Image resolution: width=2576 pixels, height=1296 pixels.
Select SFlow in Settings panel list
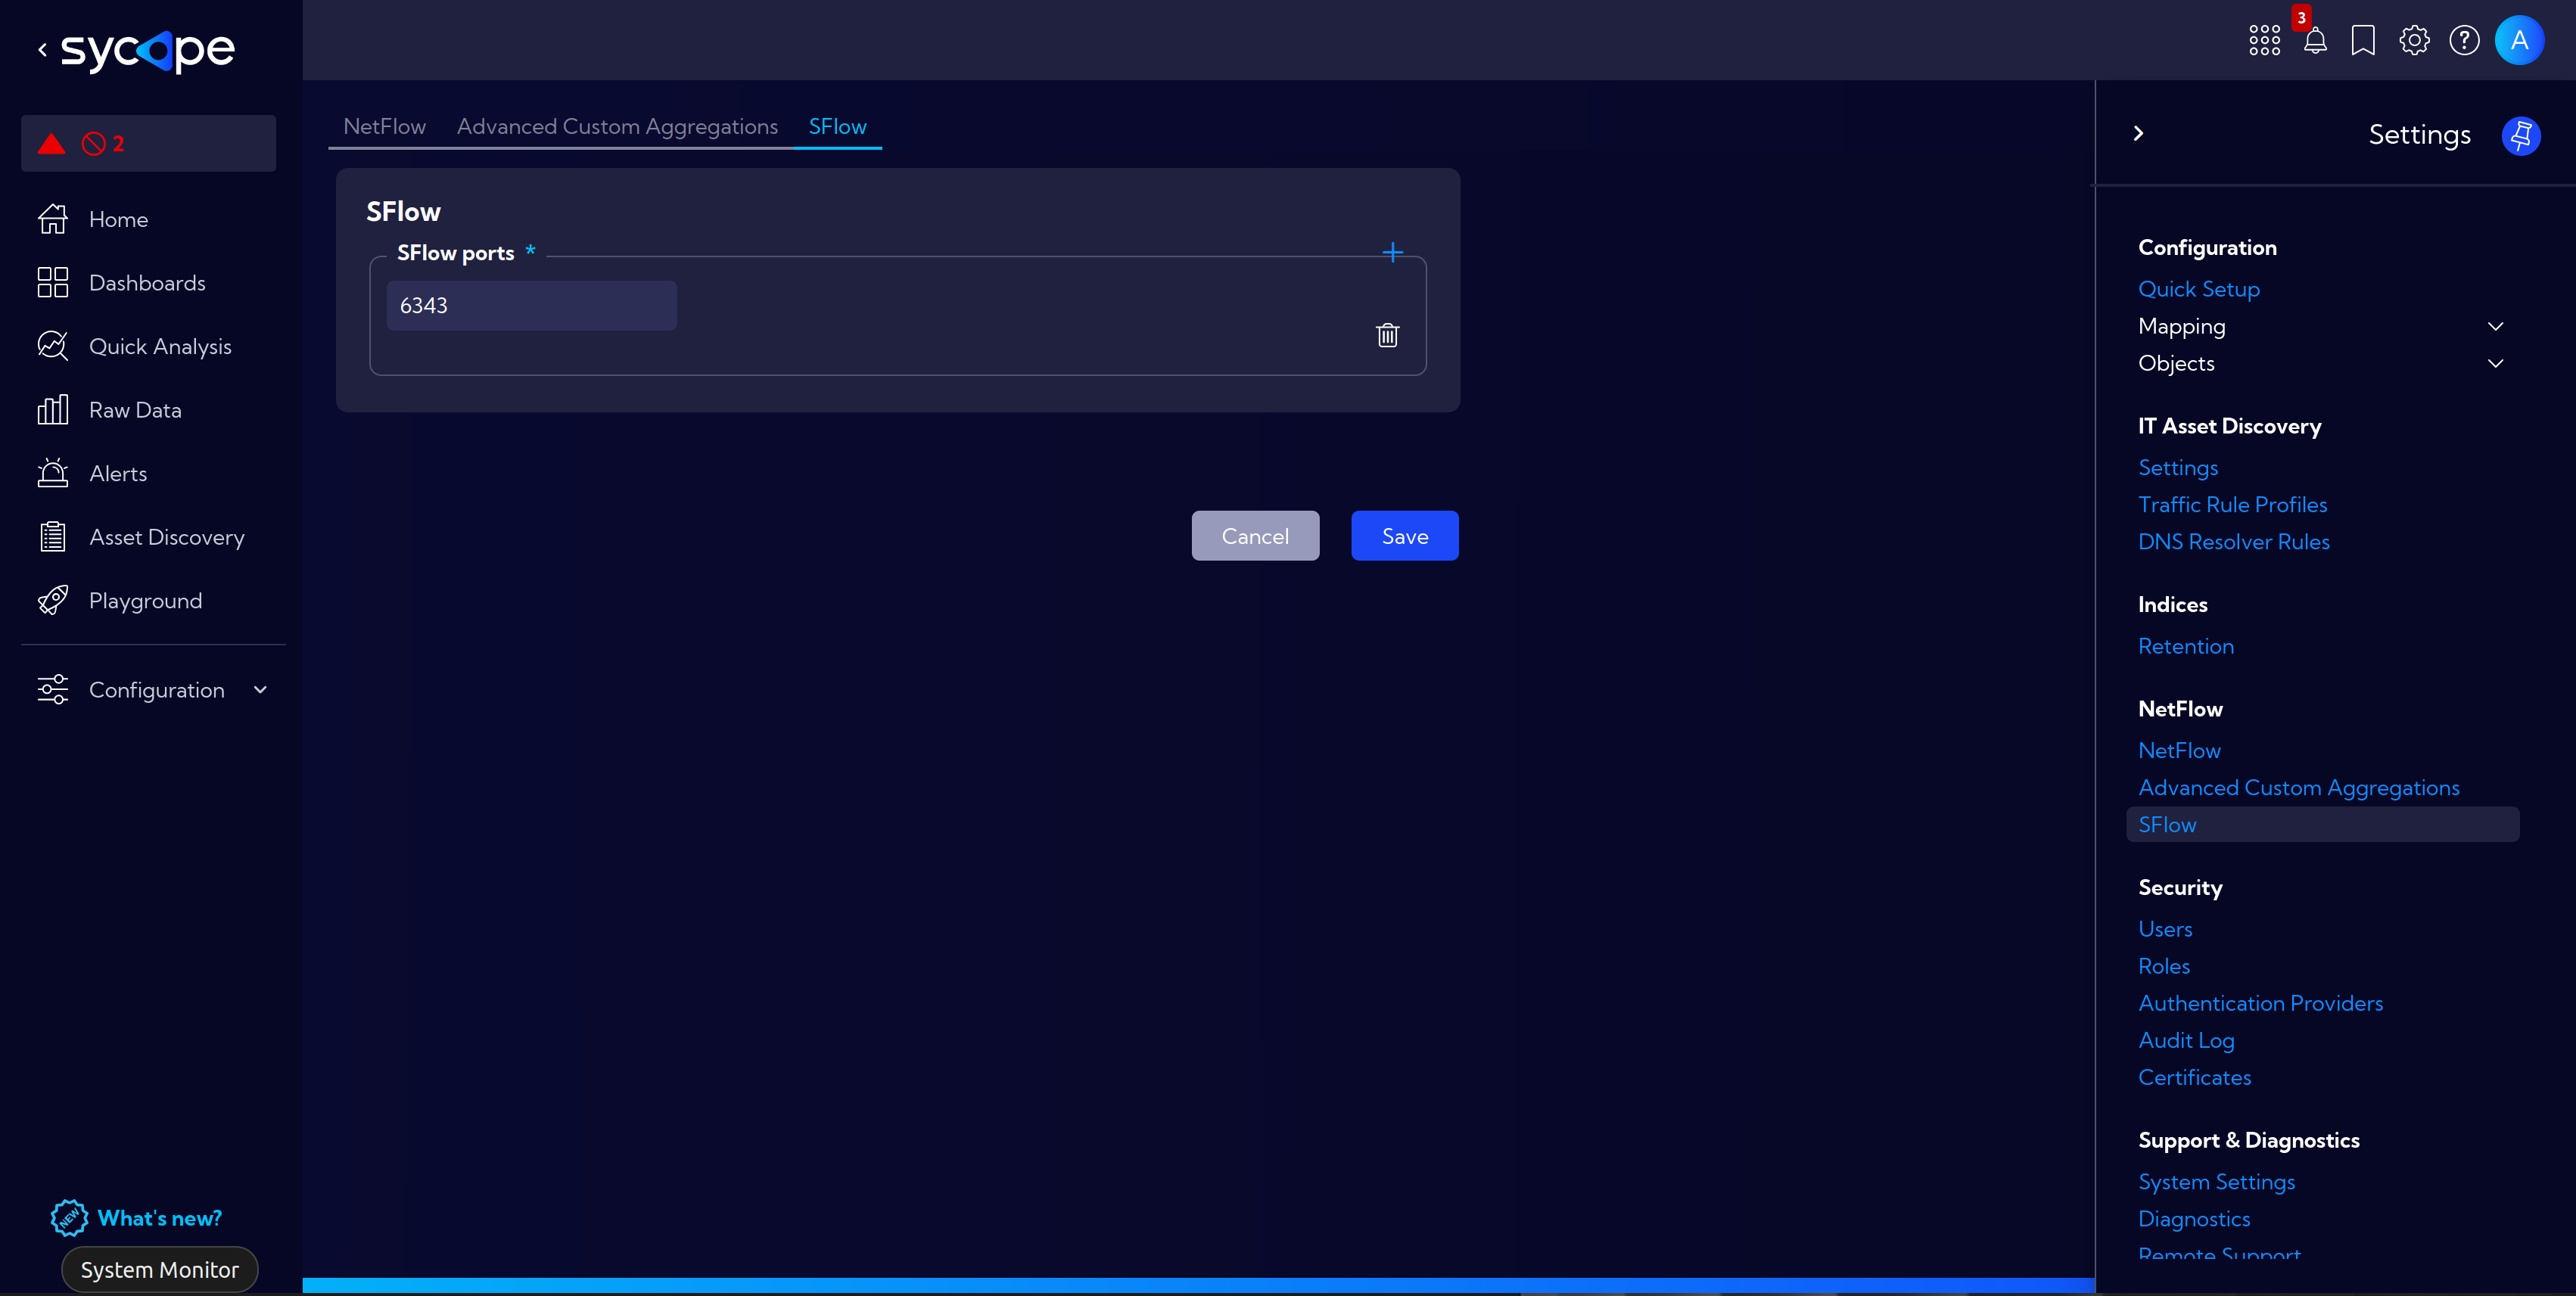[2322, 824]
